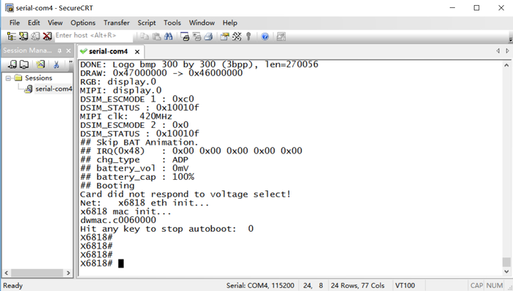The height and width of the screenshot is (291, 513).
Task: Open the View menu
Action: (x=55, y=23)
